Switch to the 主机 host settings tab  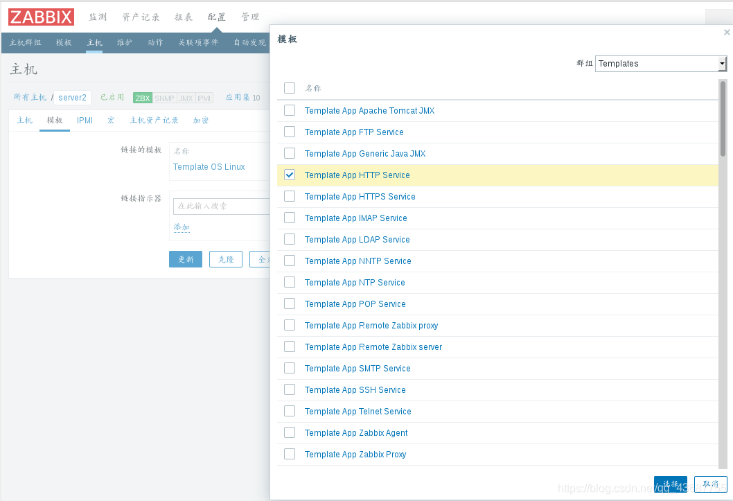pyautogui.click(x=25, y=121)
